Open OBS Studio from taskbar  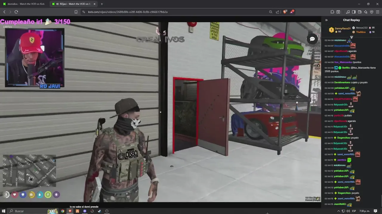point(107,211)
